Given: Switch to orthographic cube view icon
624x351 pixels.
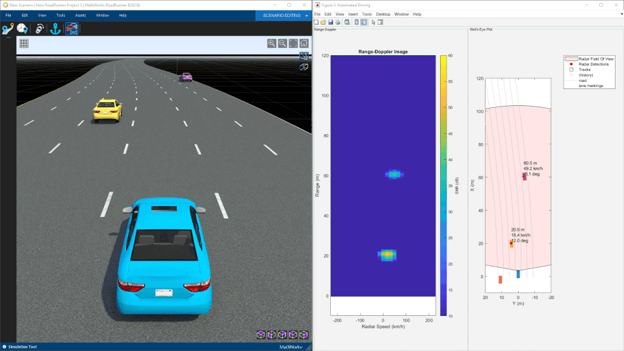Looking at the screenshot, I should point(304,67).
